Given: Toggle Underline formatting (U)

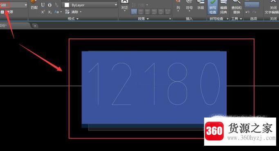Looking at the screenshot, I should tap(43, 5).
